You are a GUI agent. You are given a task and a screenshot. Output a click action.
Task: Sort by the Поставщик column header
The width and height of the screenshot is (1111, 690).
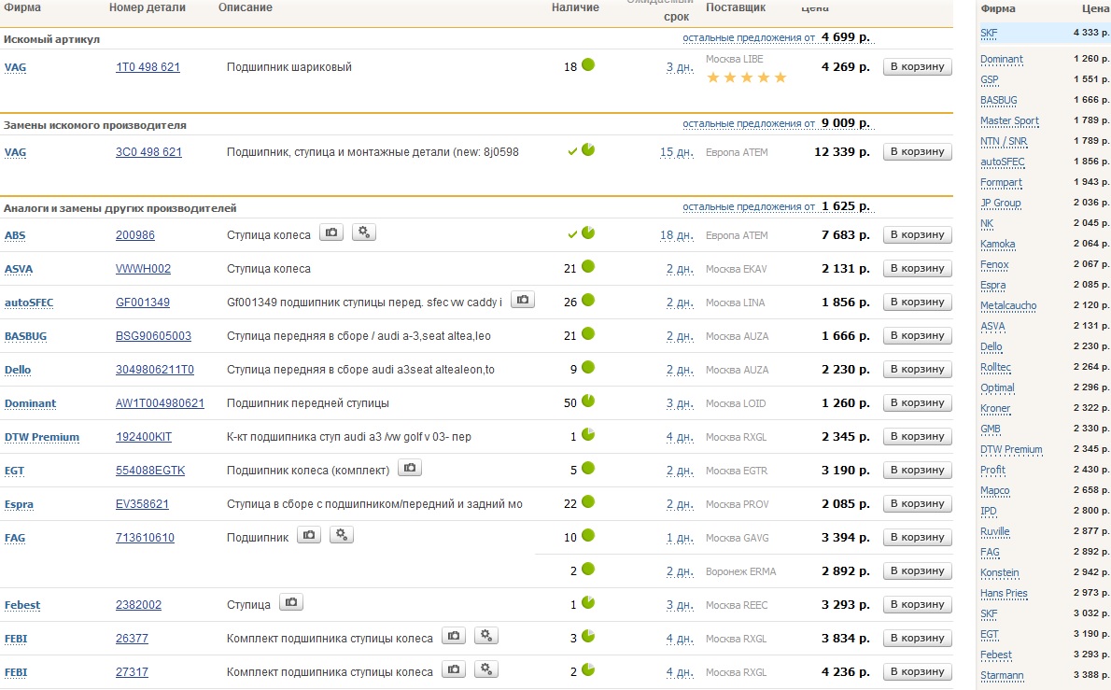pyautogui.click(x=735, y=7)
